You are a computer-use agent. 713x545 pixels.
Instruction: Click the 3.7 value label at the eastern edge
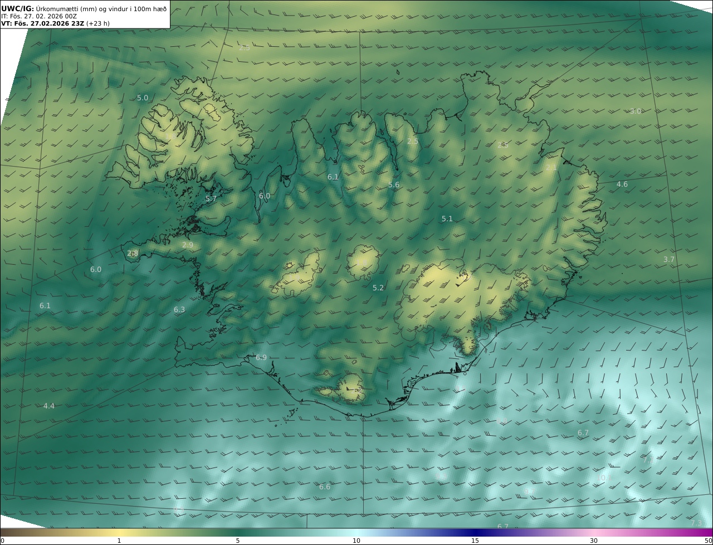(669, 260)
